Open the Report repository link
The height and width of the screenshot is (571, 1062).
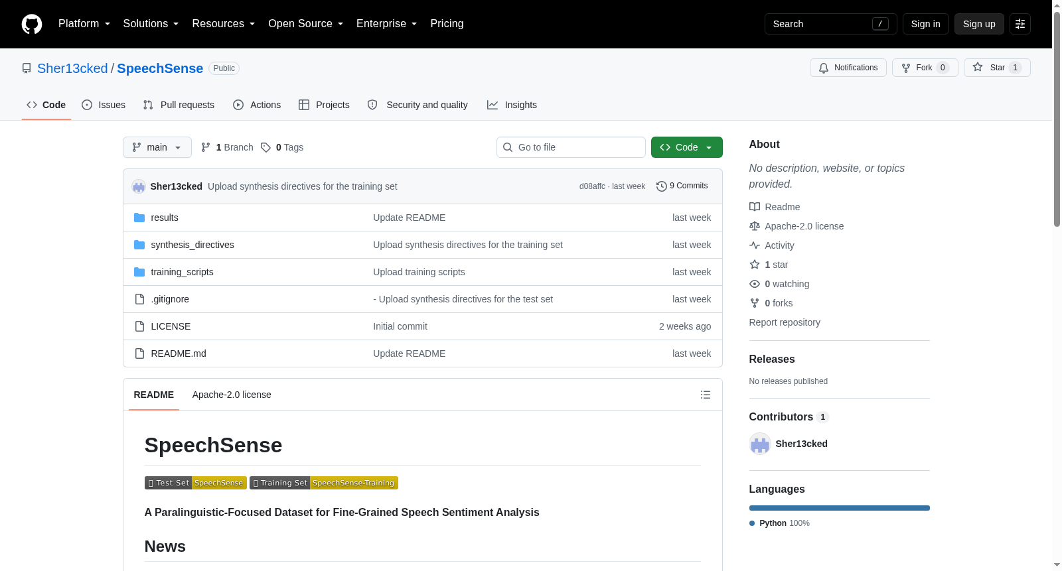tap(785, 322)
